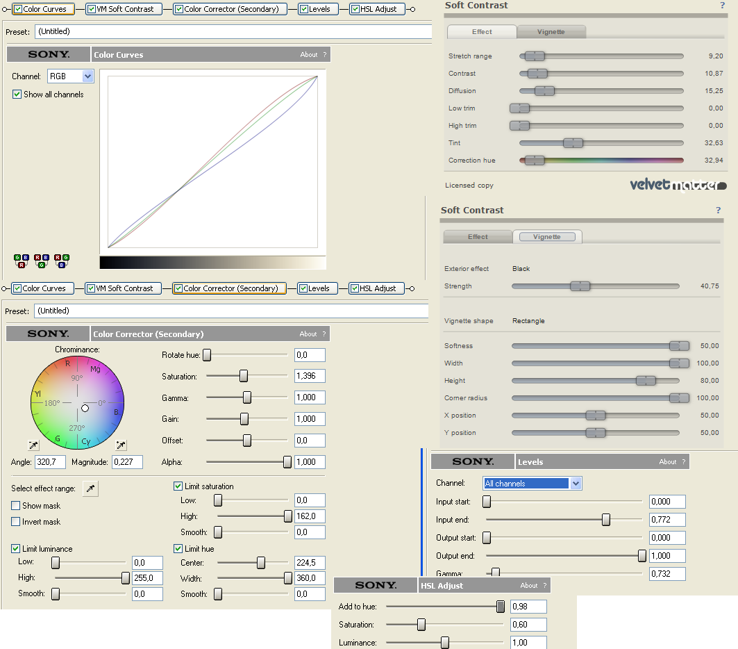Enable the Show mask checkbox
Viewport: 738px width, 649px height.
point(16,506)
